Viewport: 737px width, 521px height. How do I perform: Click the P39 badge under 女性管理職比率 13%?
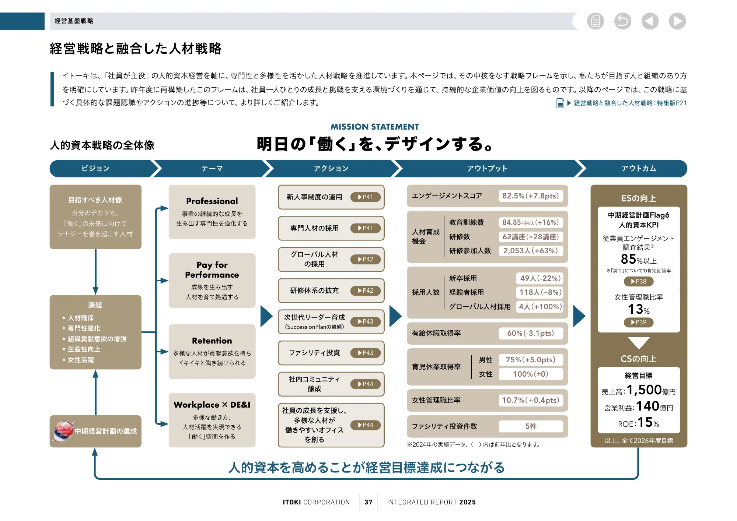coord(639,323)
